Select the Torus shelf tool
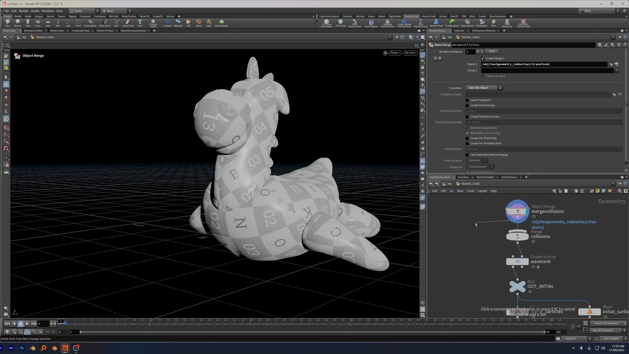The height and width of the screenshot is (354, 629). click(x=38, y=23)
